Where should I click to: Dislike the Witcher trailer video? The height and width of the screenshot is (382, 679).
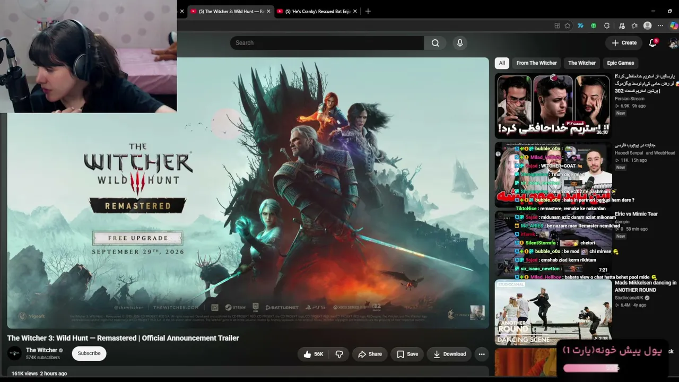(339, 354)
